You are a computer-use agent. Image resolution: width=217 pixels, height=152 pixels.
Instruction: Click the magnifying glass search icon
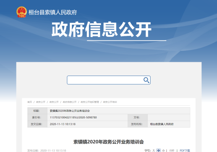(x=146, y=80)
